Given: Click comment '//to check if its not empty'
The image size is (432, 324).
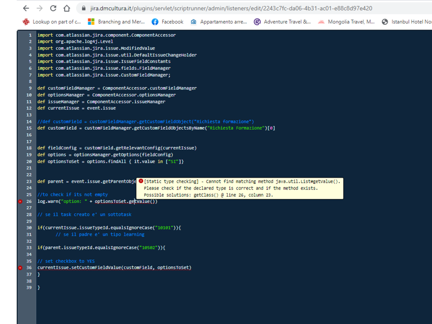Looking at the screenshot, I should click(73, 194).
